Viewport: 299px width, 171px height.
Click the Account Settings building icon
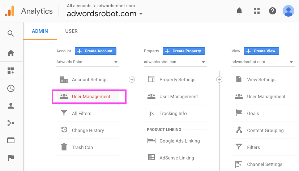click(x=64, y=80)
